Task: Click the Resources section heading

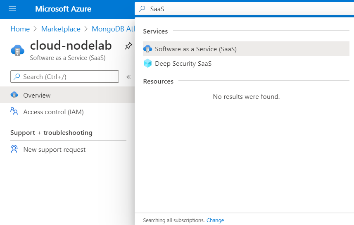Action: (x=158, y=81)
